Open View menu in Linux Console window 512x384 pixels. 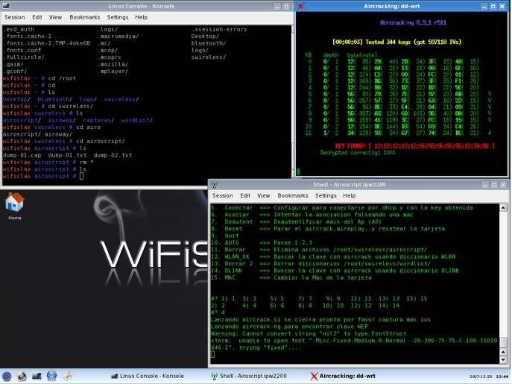[x=55, y=17]
